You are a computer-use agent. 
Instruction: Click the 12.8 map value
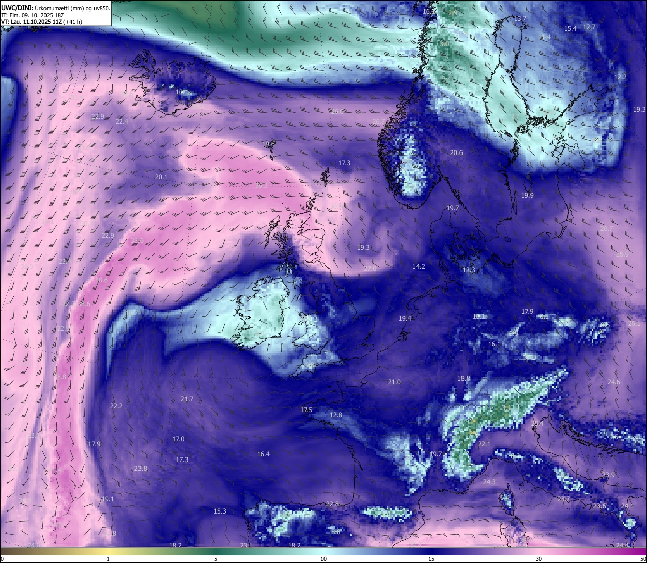click(x=336, y=415)
